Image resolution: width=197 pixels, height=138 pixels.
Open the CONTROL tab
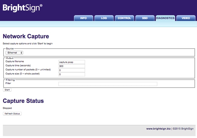pyautogui.click(x=124, y=18)
